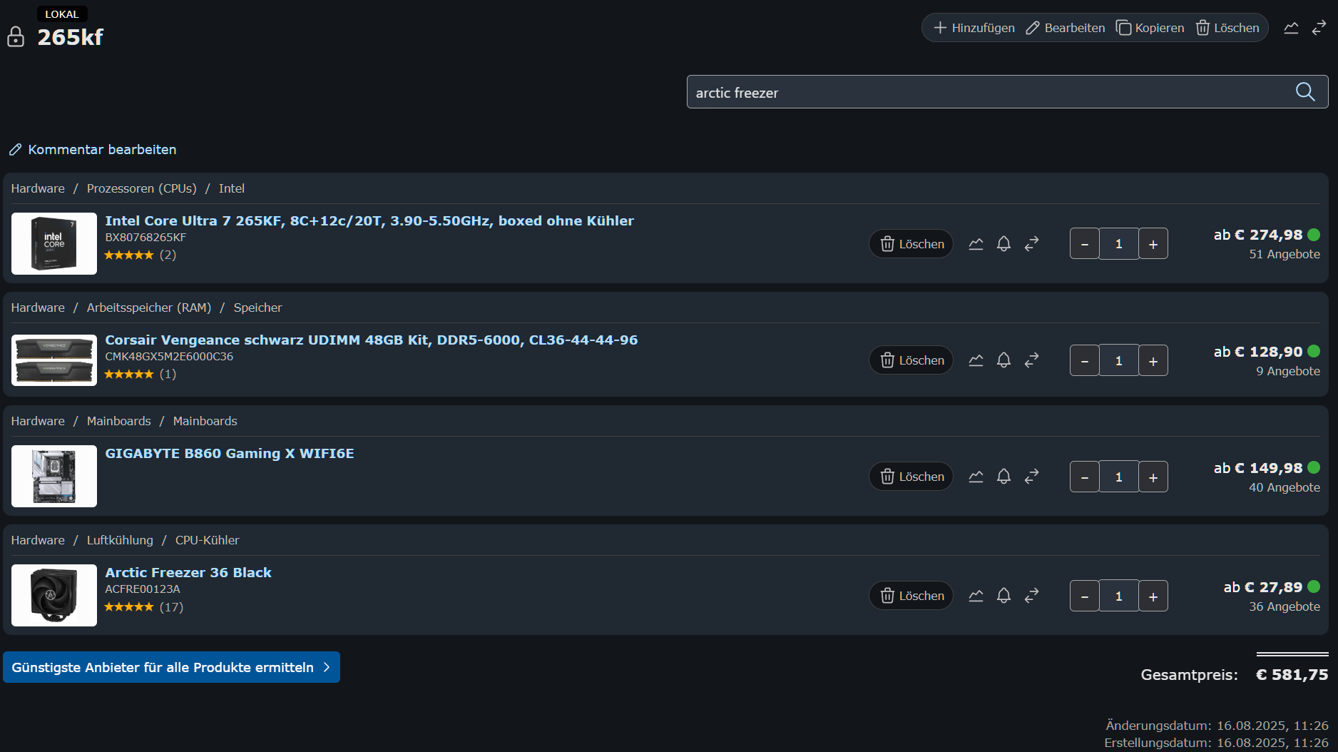The width and height of the screenshot is (1338, 752).
Task: Click swap arrows icon for Intel Core Ultra 7
Action: [1031, 244]
